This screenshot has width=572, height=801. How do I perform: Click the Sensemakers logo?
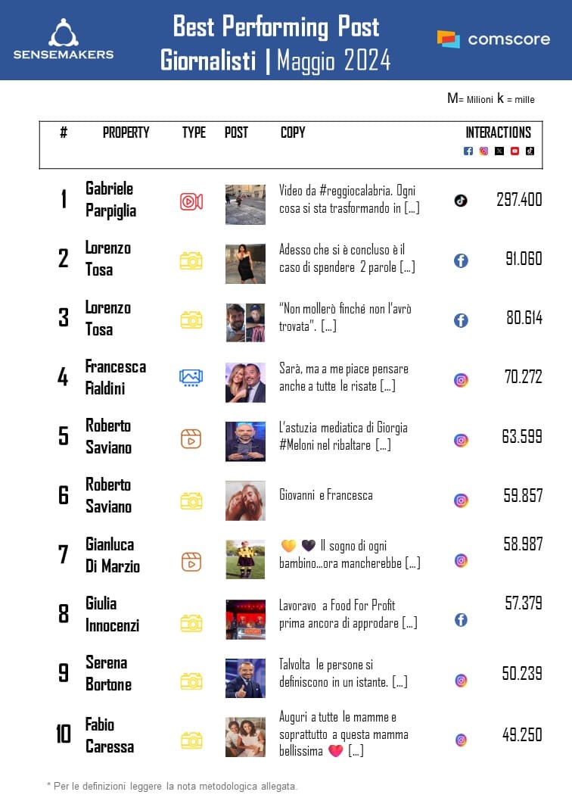click(x=64, y=39)
